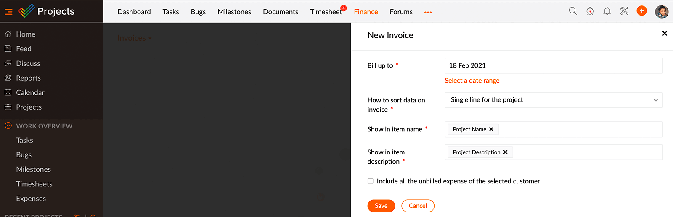Open the Milestones tab
This screenshot has width=673, height=217.
click(x=234, y=12)
